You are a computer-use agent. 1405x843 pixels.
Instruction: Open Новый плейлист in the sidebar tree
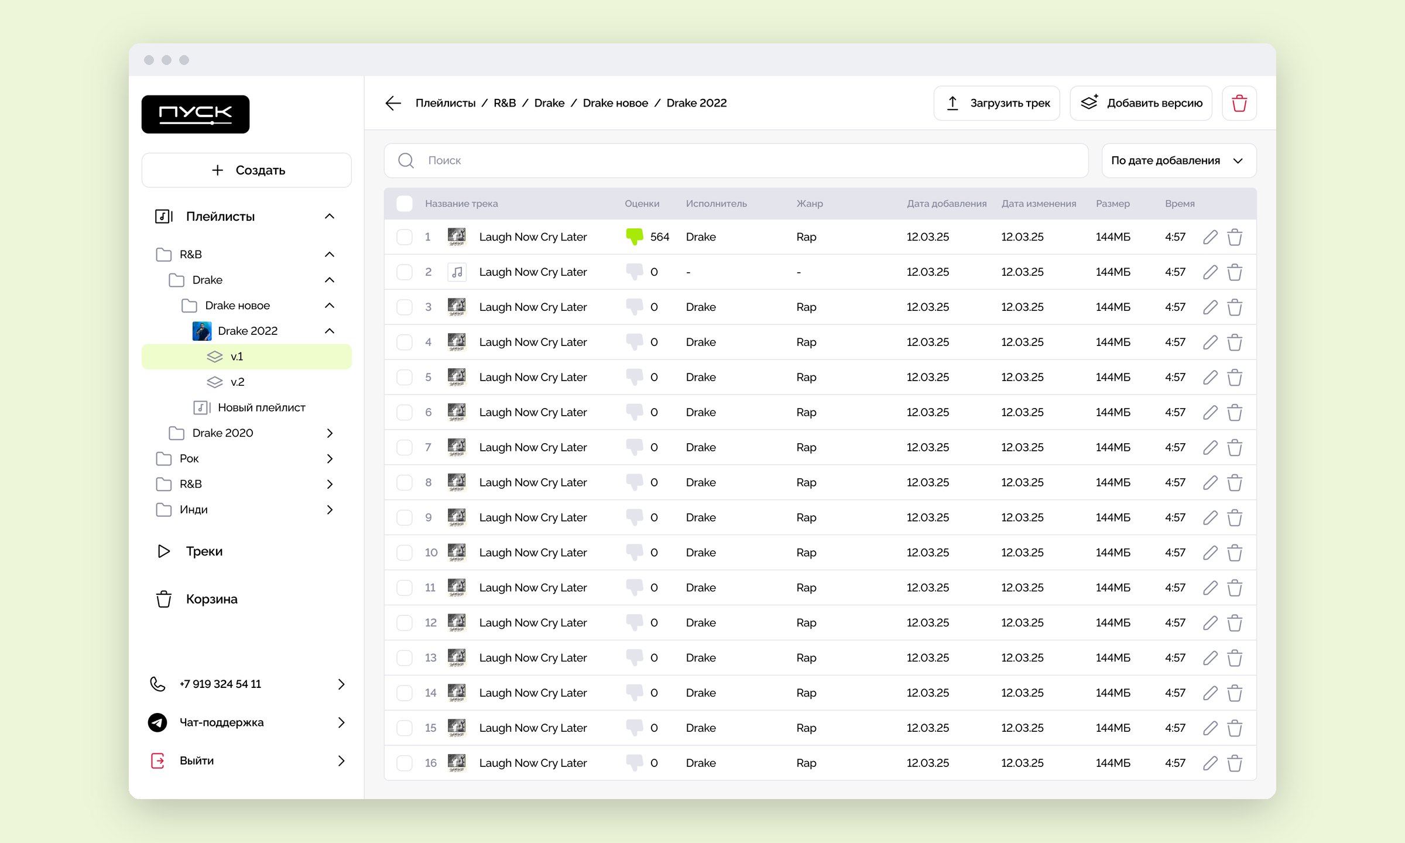pos(262,408)
